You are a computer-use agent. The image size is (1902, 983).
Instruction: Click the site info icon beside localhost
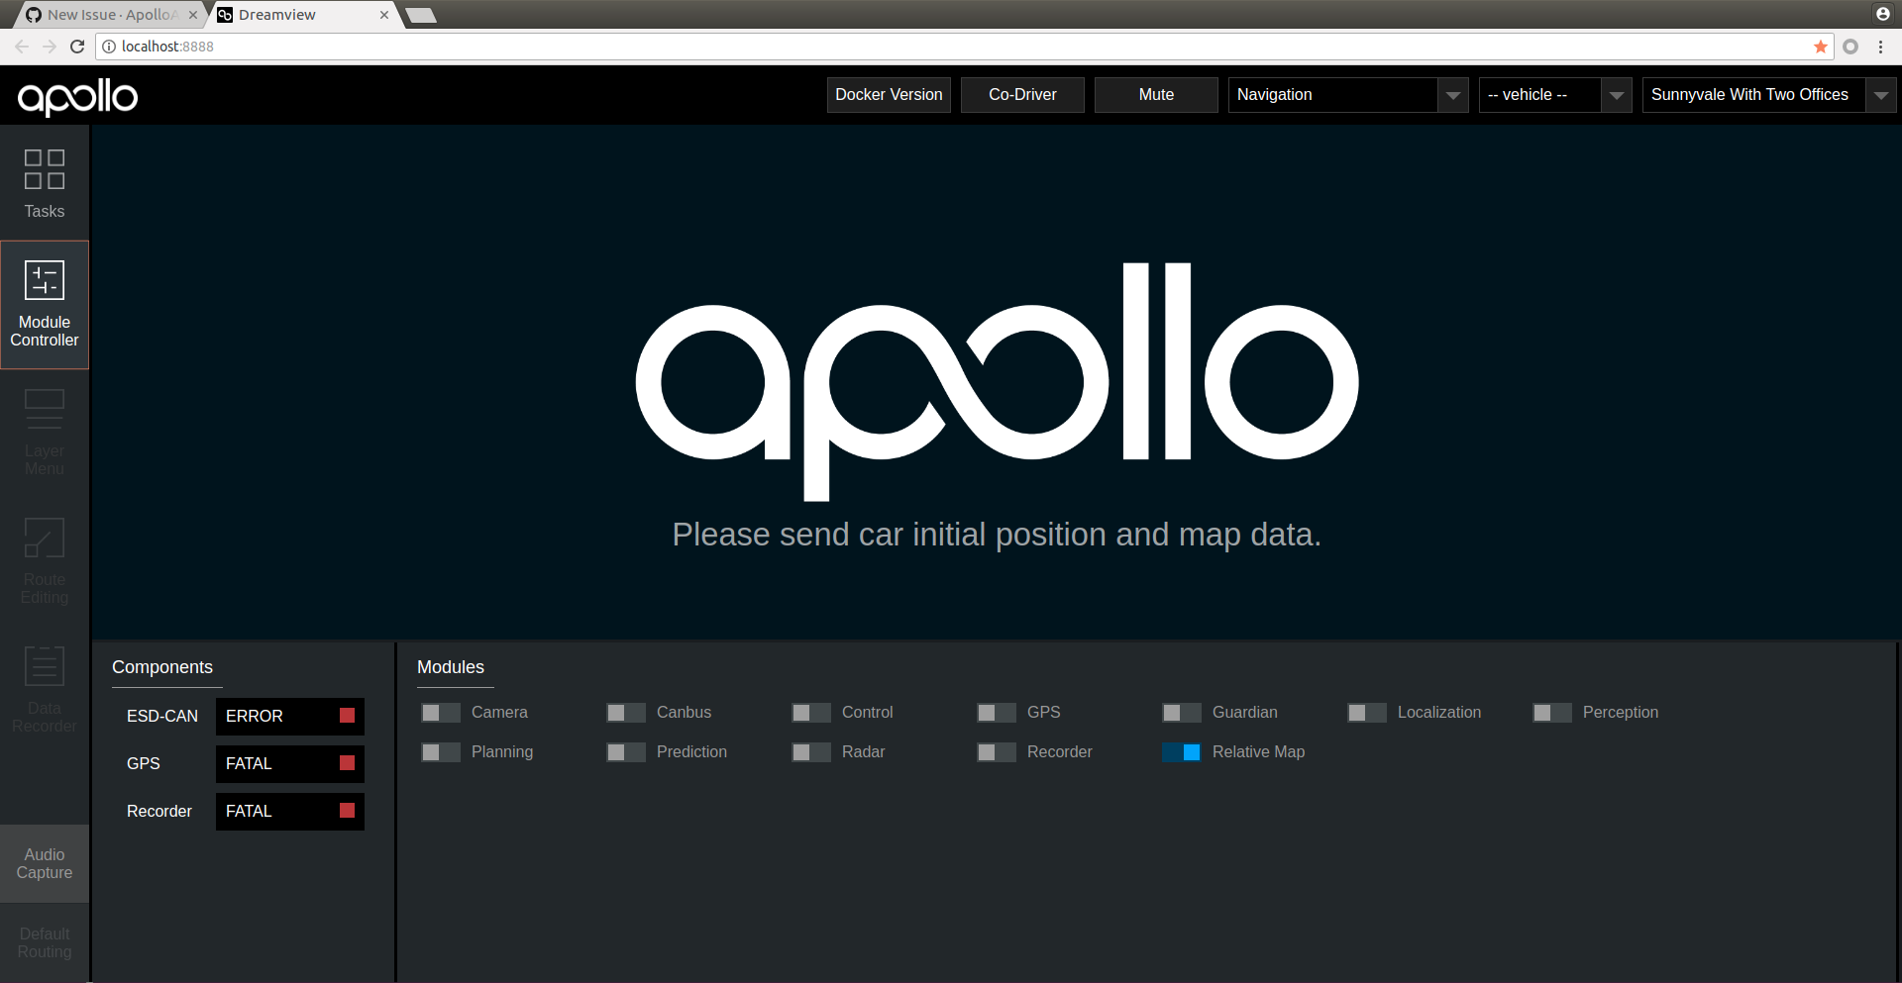click(109, 47)
